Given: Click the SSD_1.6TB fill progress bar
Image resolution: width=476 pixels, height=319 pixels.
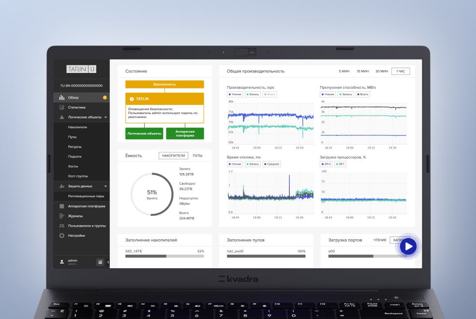Looking at the screenshot, I should coord(164,256).
